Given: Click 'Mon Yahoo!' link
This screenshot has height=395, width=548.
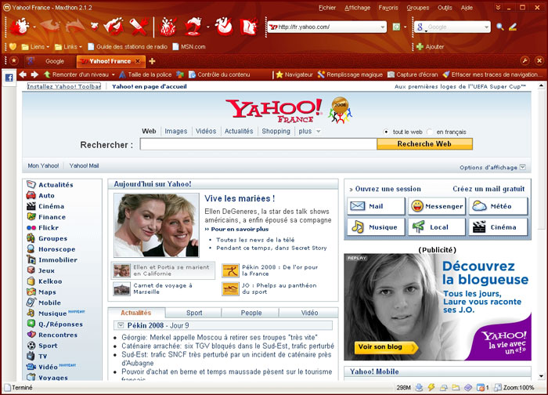Looking at the screenshot, I should (43, 166).
